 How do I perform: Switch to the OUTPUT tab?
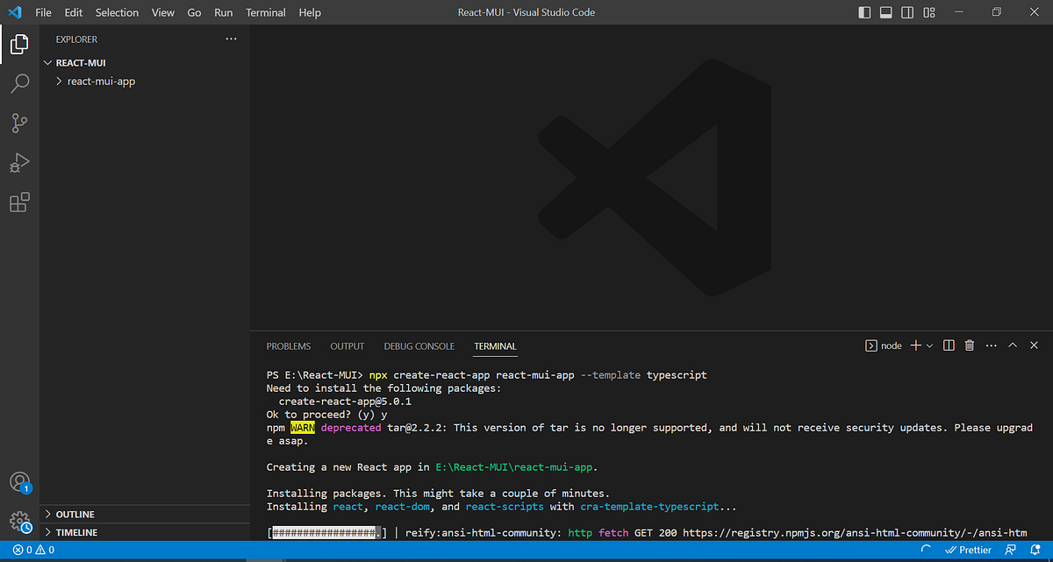[347, 346]
